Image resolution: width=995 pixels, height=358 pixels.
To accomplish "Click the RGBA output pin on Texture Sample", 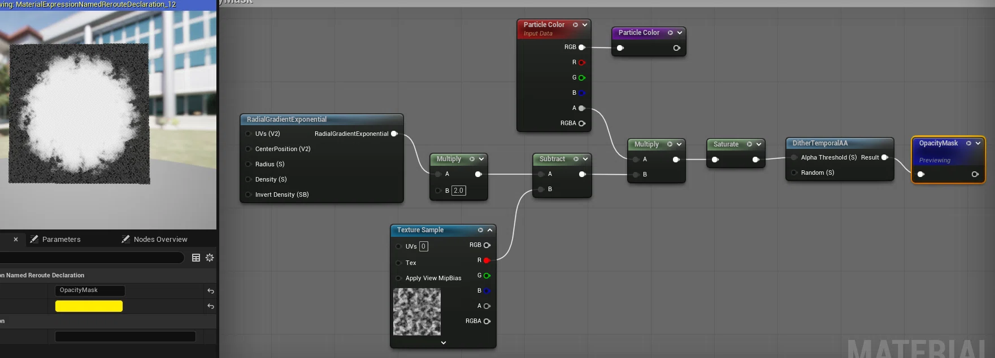I will (486, 321).
